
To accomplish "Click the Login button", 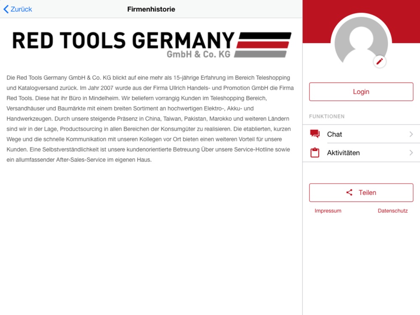I will tap(361, 92).
